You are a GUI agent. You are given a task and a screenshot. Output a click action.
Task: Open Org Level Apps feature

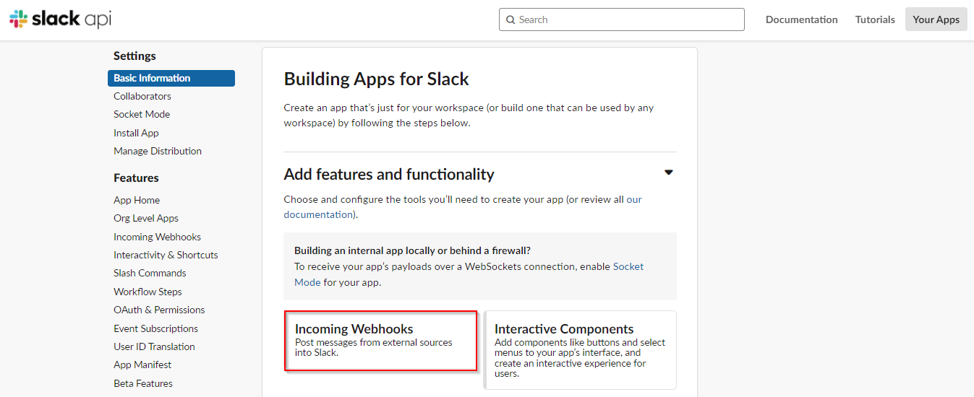tap(146, 218)
